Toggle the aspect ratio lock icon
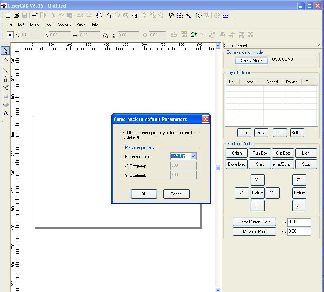 pyautogui.click(x=105, y=35)
